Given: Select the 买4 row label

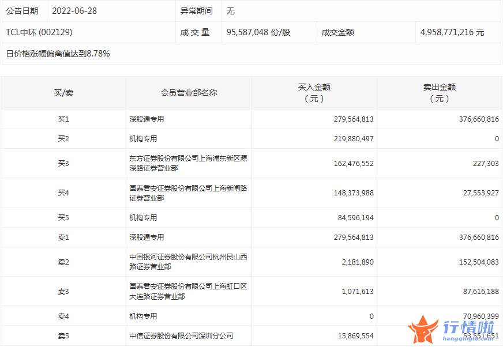Looking at the screenshot, I should click(x=63, y=193).
